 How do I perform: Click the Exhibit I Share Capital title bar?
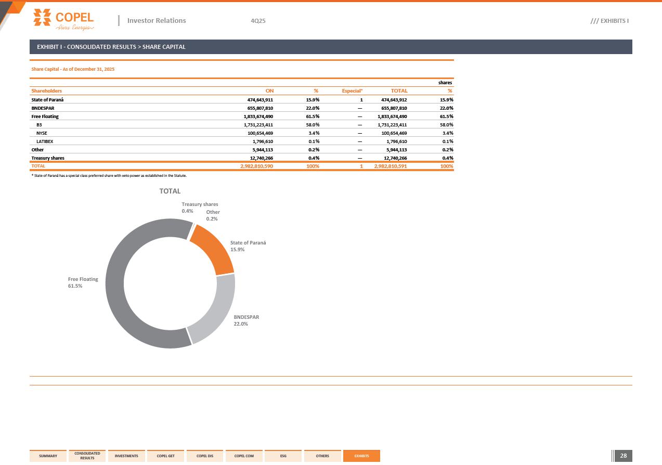(x=331, y=47)
